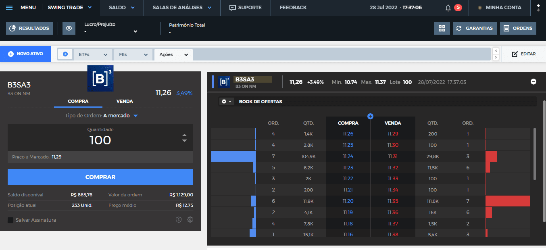546x250 pixels.
Task: Click blue plus icon above offer book
Action: tap(370, 117)
